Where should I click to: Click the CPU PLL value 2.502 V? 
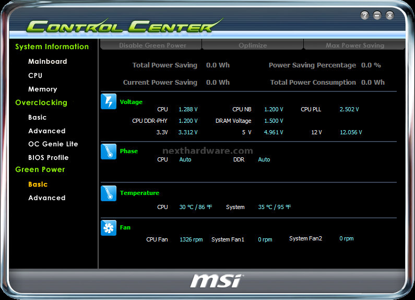click(349, 109)
